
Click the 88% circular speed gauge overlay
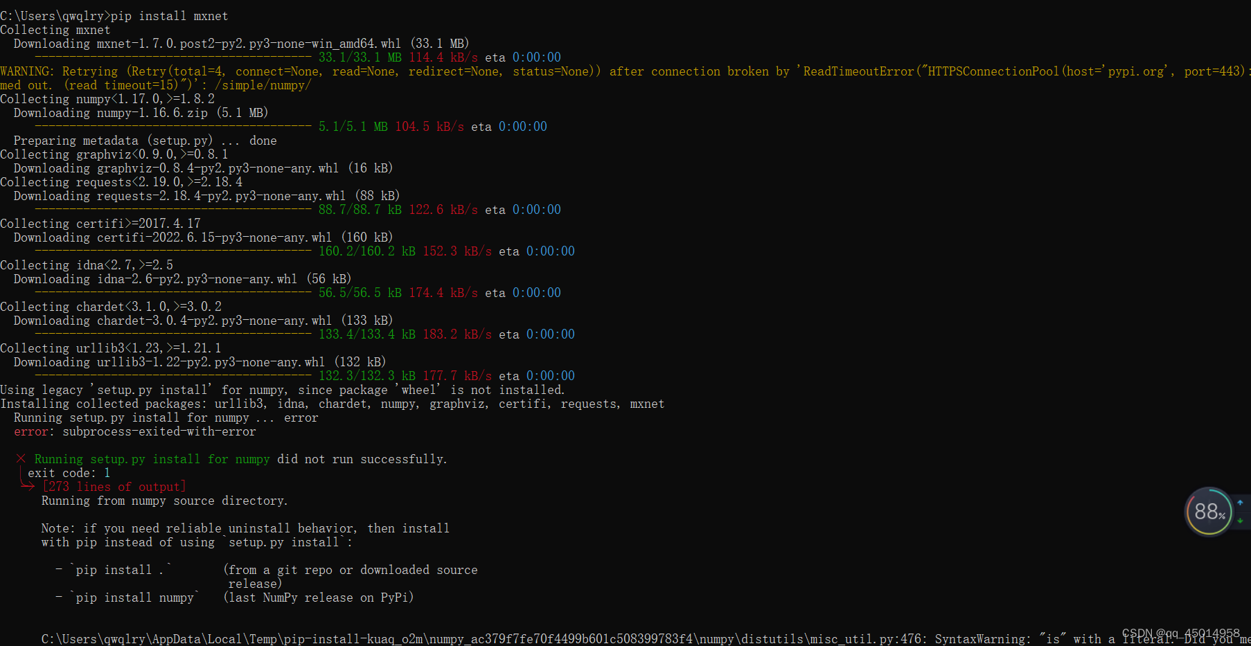1208,511
